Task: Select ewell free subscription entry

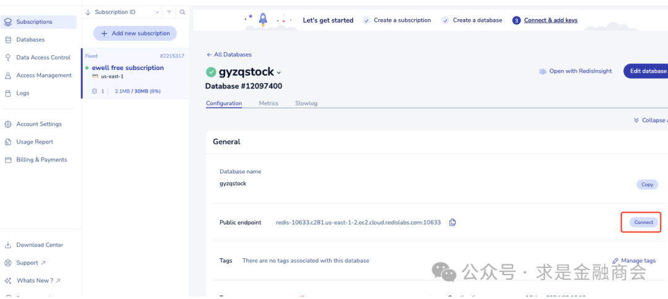Action: [x=135, y=74]
